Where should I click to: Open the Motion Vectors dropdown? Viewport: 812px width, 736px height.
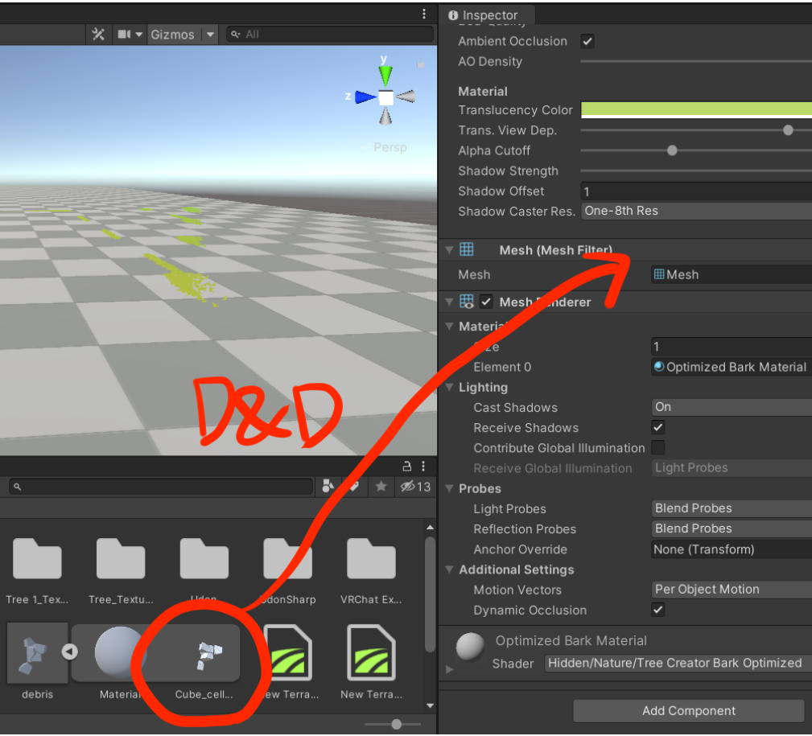pyautogui.click(x=731, y=590)
